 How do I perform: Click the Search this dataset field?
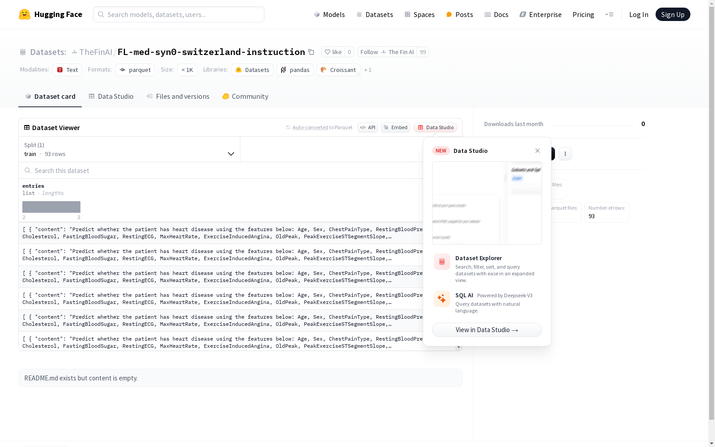pos(221,170)
